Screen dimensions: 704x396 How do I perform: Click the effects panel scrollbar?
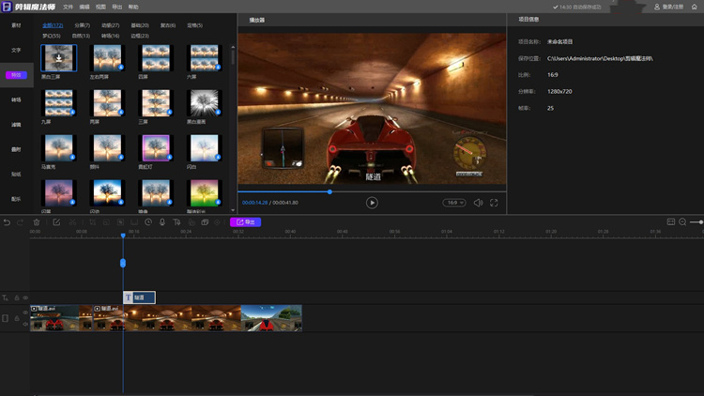tap(233, 57)
